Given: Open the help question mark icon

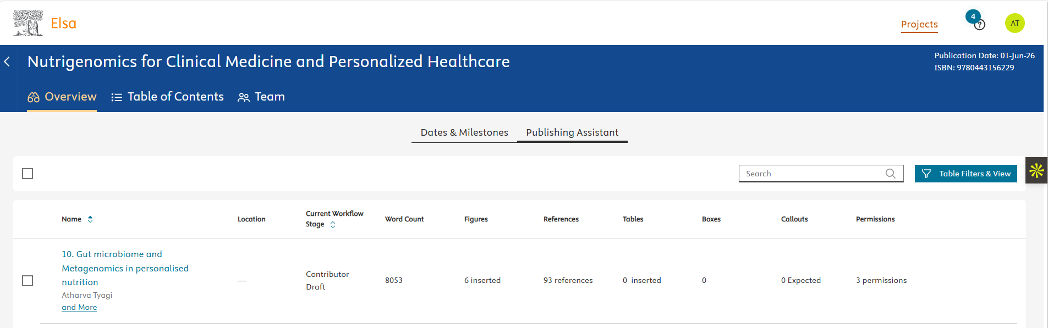Looking at the screenshot, I should (x=980, y=25).
